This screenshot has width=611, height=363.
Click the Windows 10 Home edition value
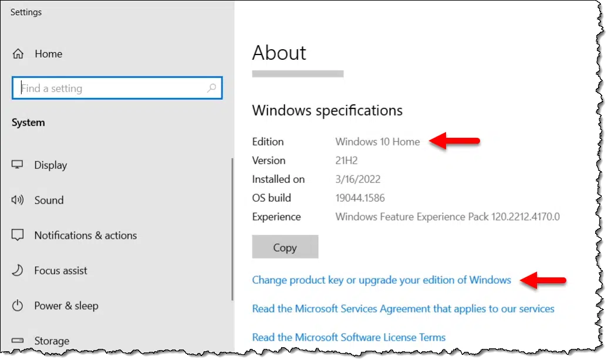tap(377, 142)
